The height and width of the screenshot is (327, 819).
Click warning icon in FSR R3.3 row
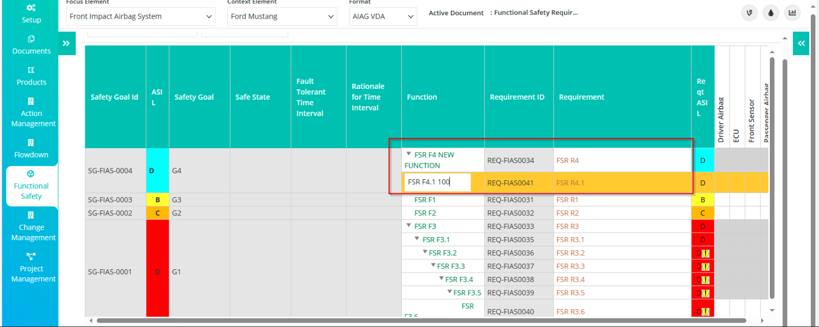click(x=705, y=267)
